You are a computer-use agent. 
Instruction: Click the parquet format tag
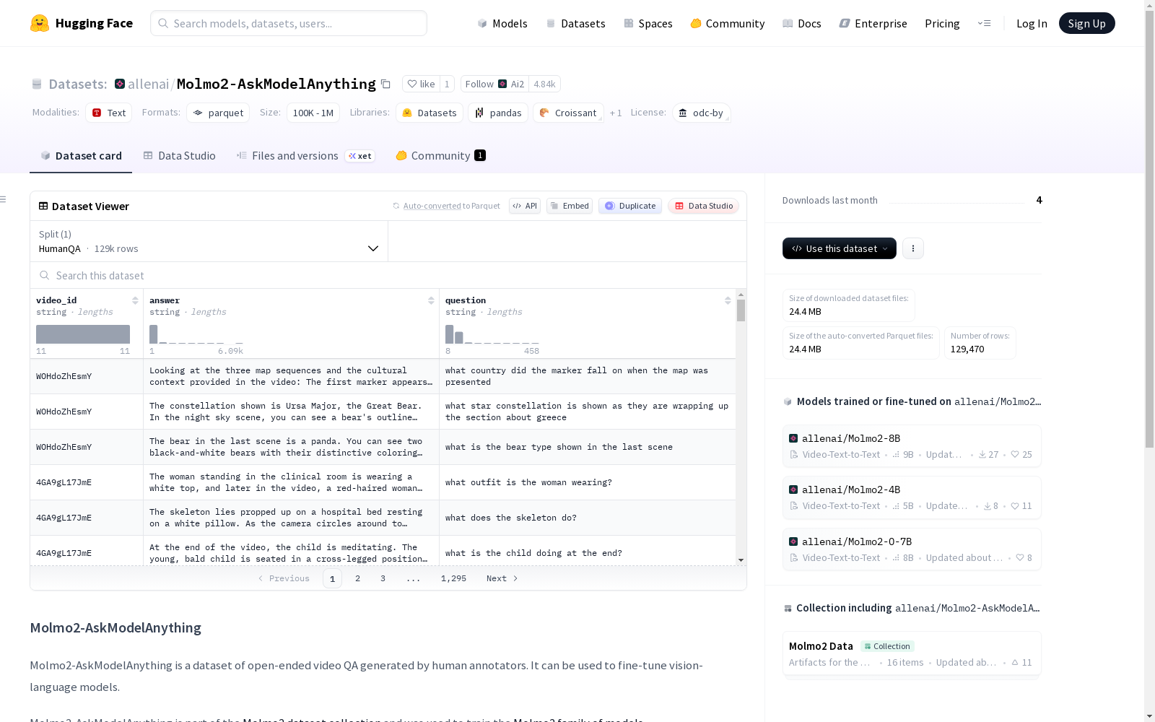[x=218, y=113]
